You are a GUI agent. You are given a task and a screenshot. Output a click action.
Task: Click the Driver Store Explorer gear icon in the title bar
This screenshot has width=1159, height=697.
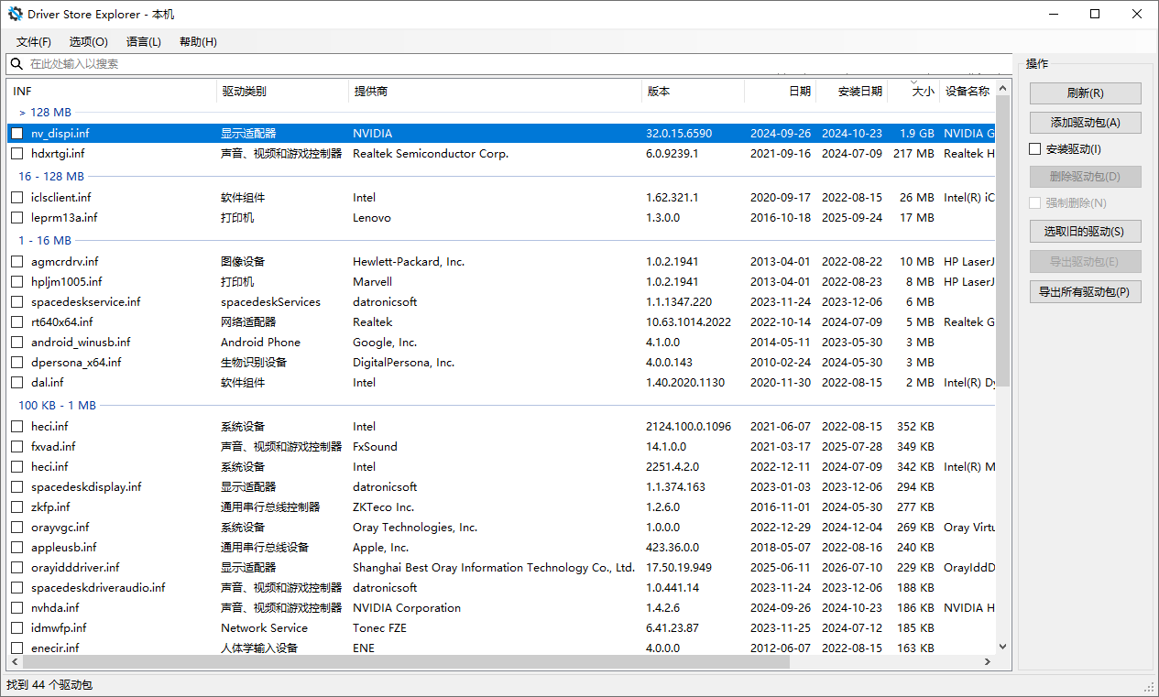coord(15,15)
